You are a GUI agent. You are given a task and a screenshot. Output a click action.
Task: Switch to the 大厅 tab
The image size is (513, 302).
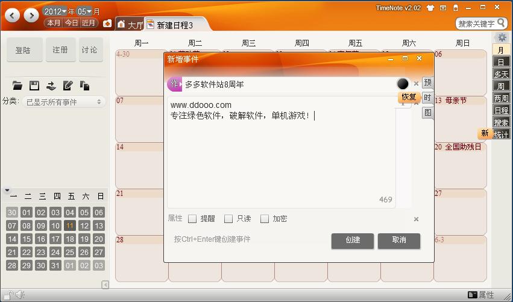pos(130,25)
